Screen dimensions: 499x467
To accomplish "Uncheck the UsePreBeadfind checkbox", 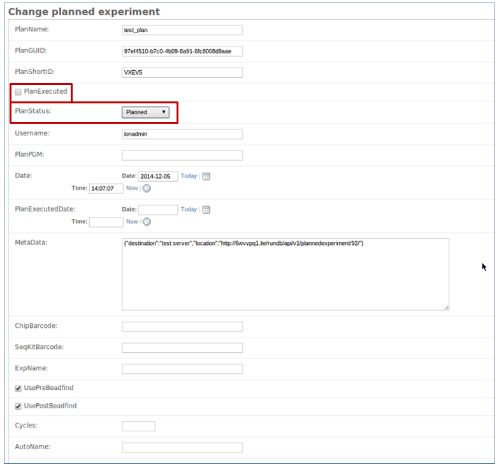I will click(x=18, y=389).
